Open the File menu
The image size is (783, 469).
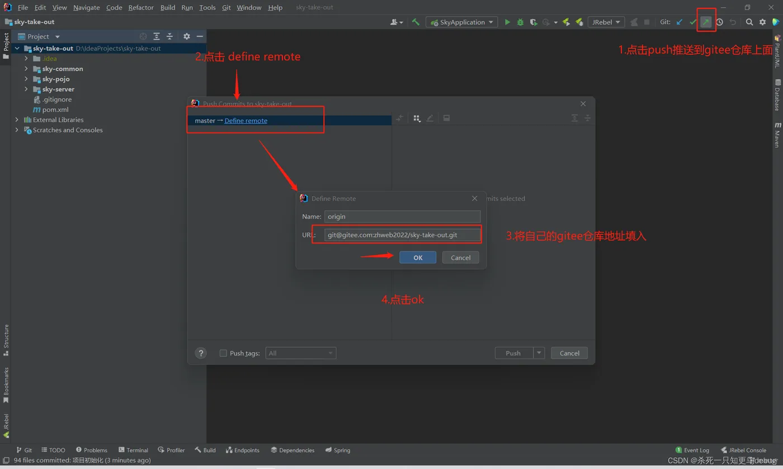point(23,7)
